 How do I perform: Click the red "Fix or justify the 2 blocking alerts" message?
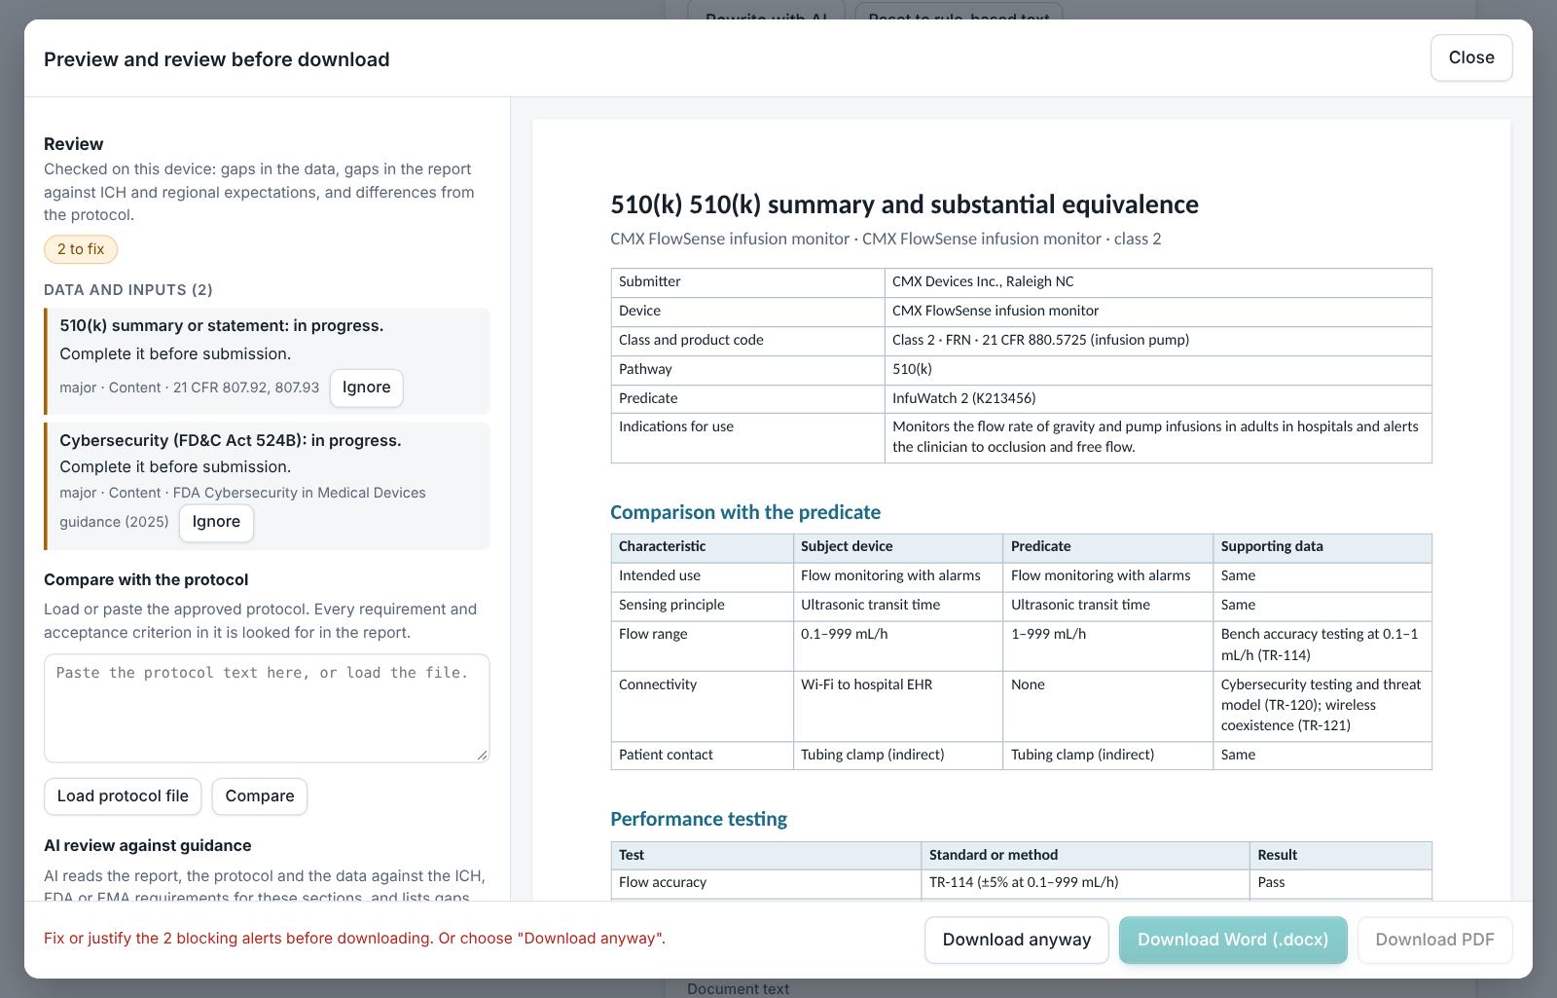pyautogui.click(x=354, y=939)
